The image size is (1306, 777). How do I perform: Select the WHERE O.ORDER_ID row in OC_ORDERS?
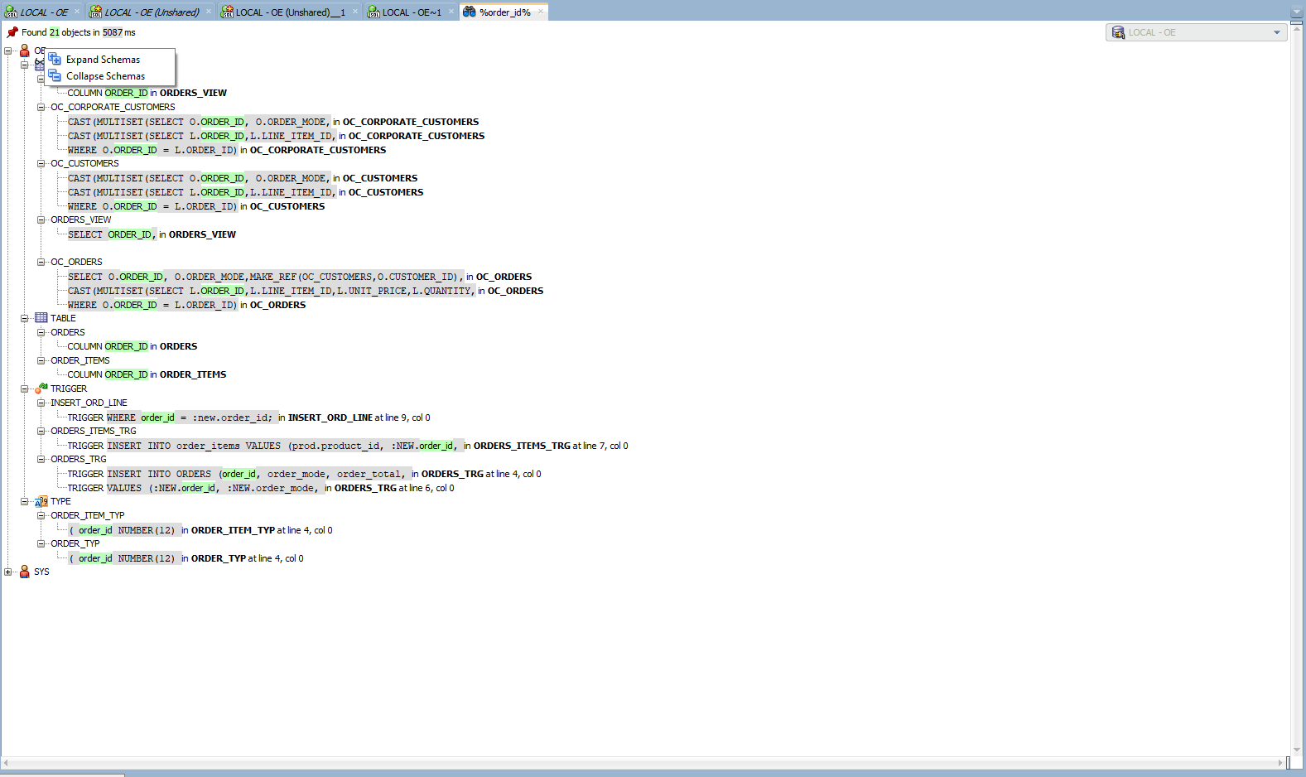186,305
